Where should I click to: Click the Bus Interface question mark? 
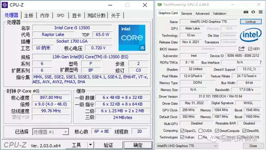click(x=260, y=63)
